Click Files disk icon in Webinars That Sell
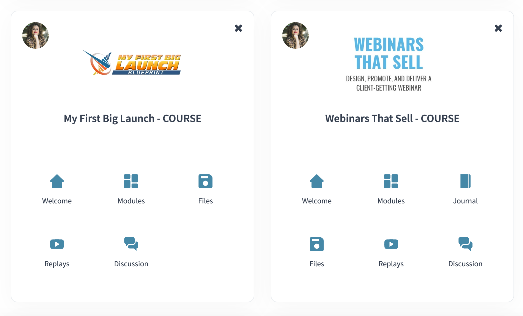Screen dimensions: 523x316 pos(317,244)
